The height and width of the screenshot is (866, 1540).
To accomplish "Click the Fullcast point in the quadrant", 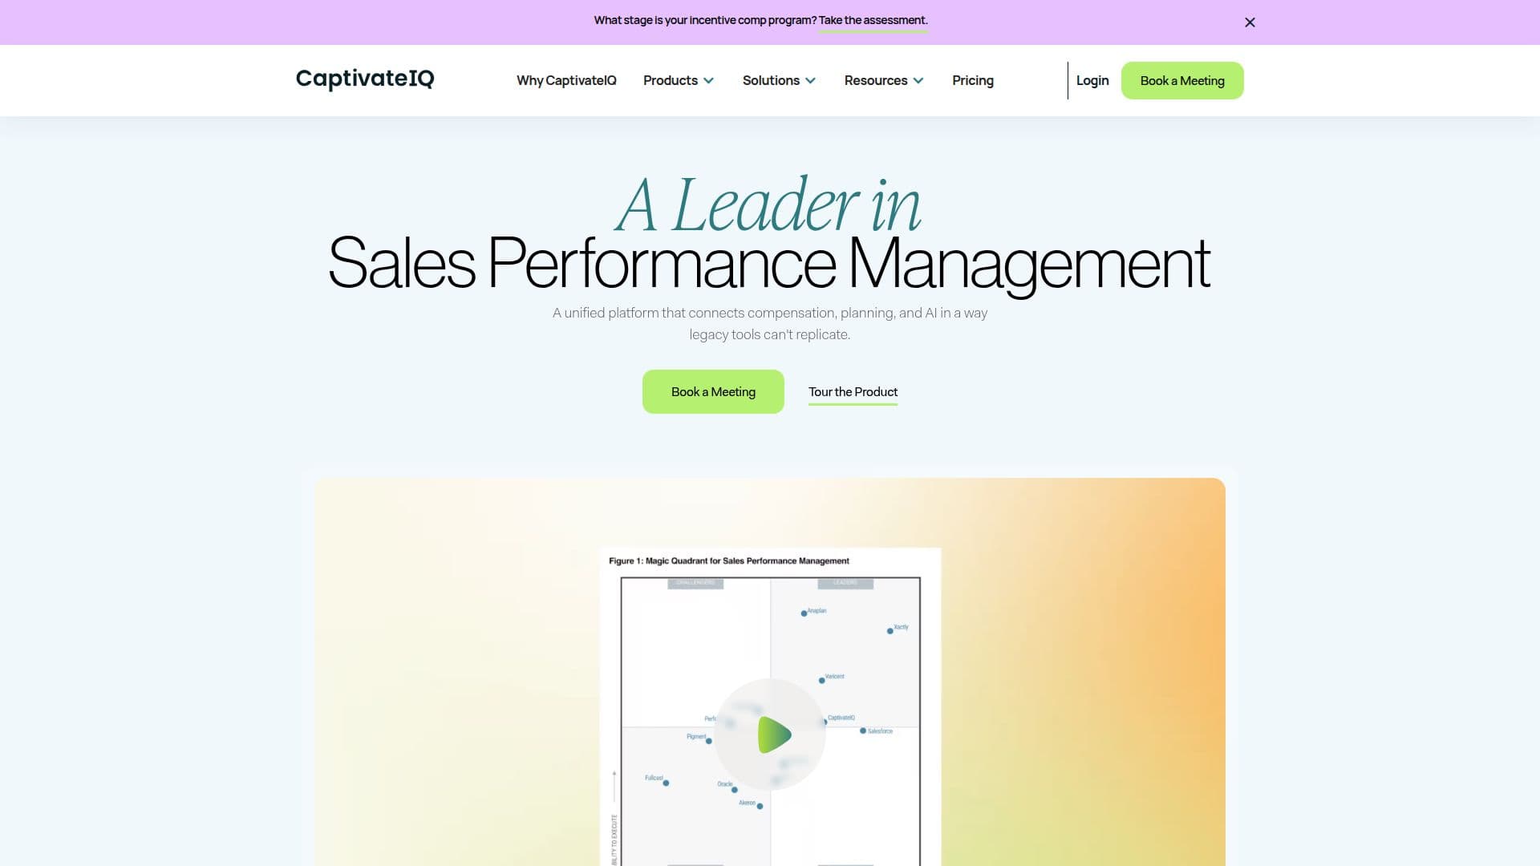I will pyautogui.click(x=666, y=783).
